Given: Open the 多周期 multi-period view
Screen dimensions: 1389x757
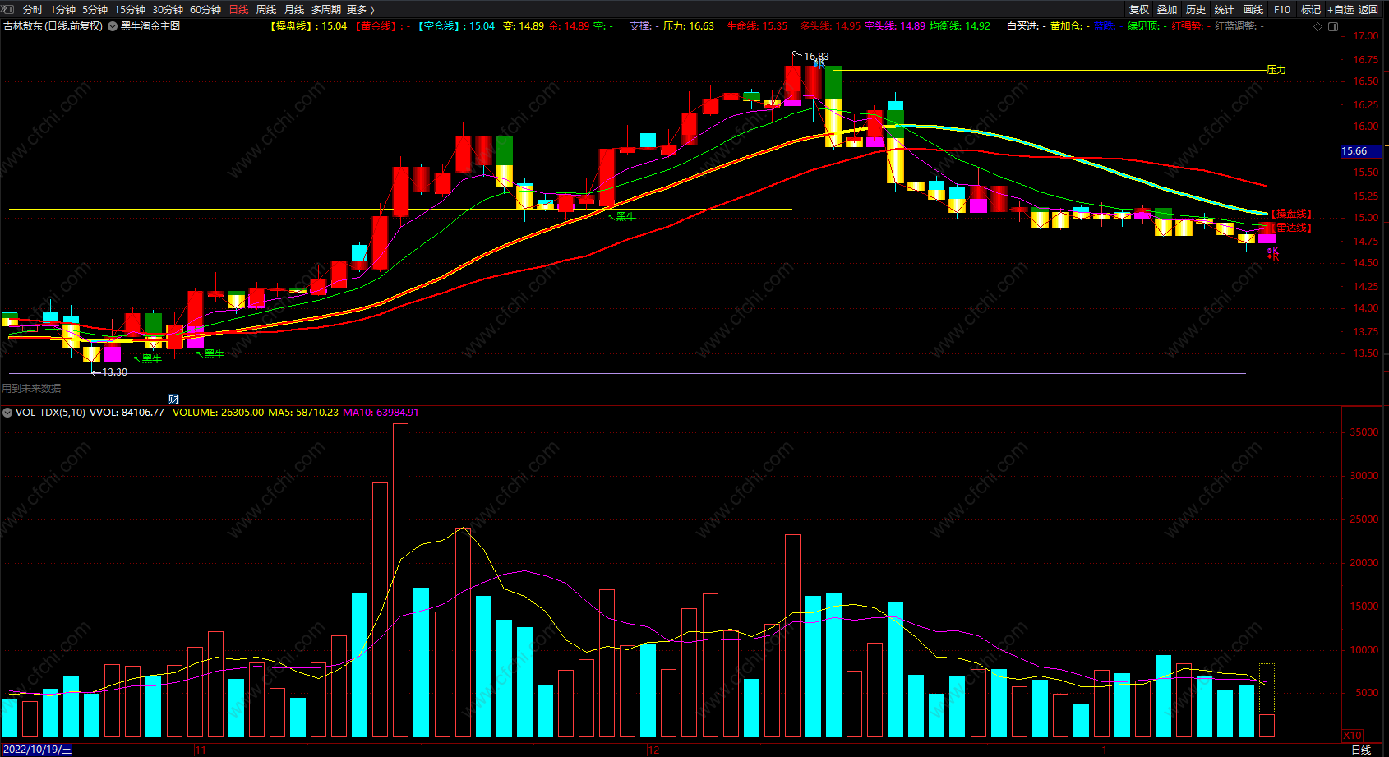Looking at the screenshot, I should pos(326,9).
